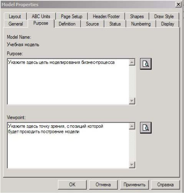Click the model name text "Учебная модель"
The height and width of the screenshot is (193, 184).
point(23,45)
